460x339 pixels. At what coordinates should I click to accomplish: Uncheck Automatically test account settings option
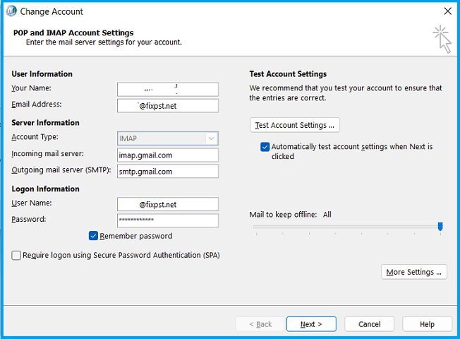pos(265,147)
